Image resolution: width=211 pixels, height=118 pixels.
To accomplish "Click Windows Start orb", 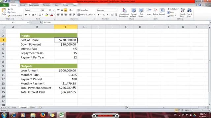I will point(4,115).
